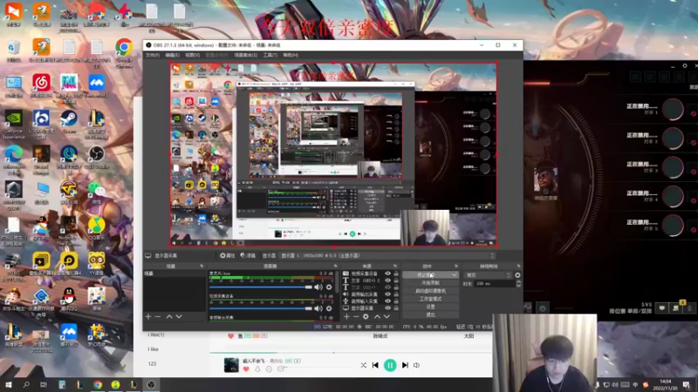Click the 视频采集设备 volume slider in mixer

tap(261, 308)
